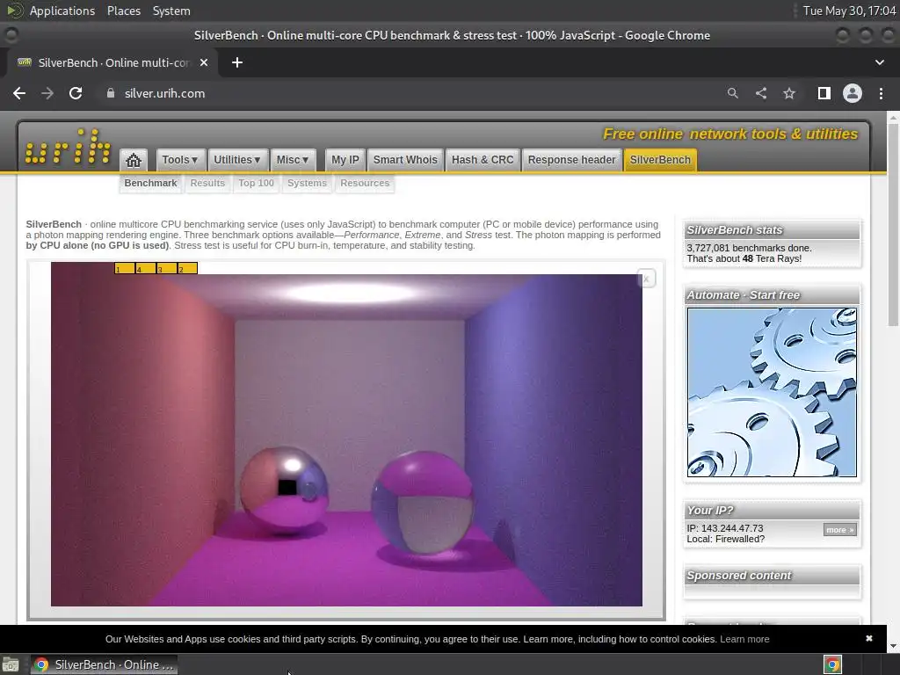Click the padlock site info icon

(x=111, y=93)
